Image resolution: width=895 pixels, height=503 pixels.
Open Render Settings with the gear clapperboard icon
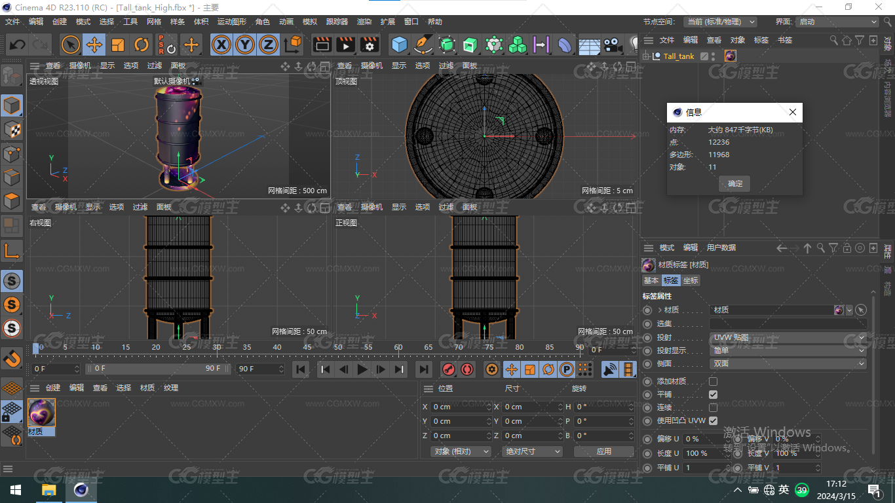[370, 45]
